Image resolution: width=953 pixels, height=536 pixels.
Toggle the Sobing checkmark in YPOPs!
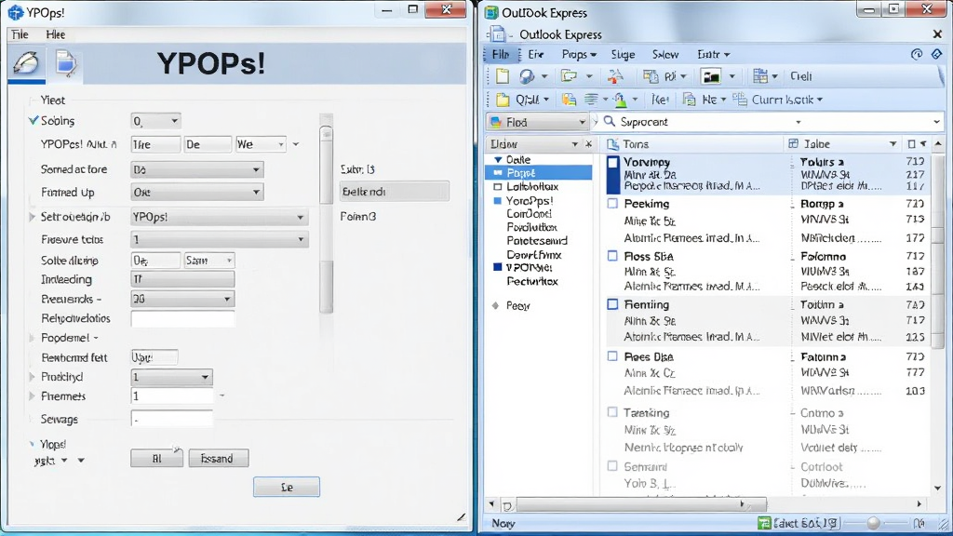(x=34, y=120)
